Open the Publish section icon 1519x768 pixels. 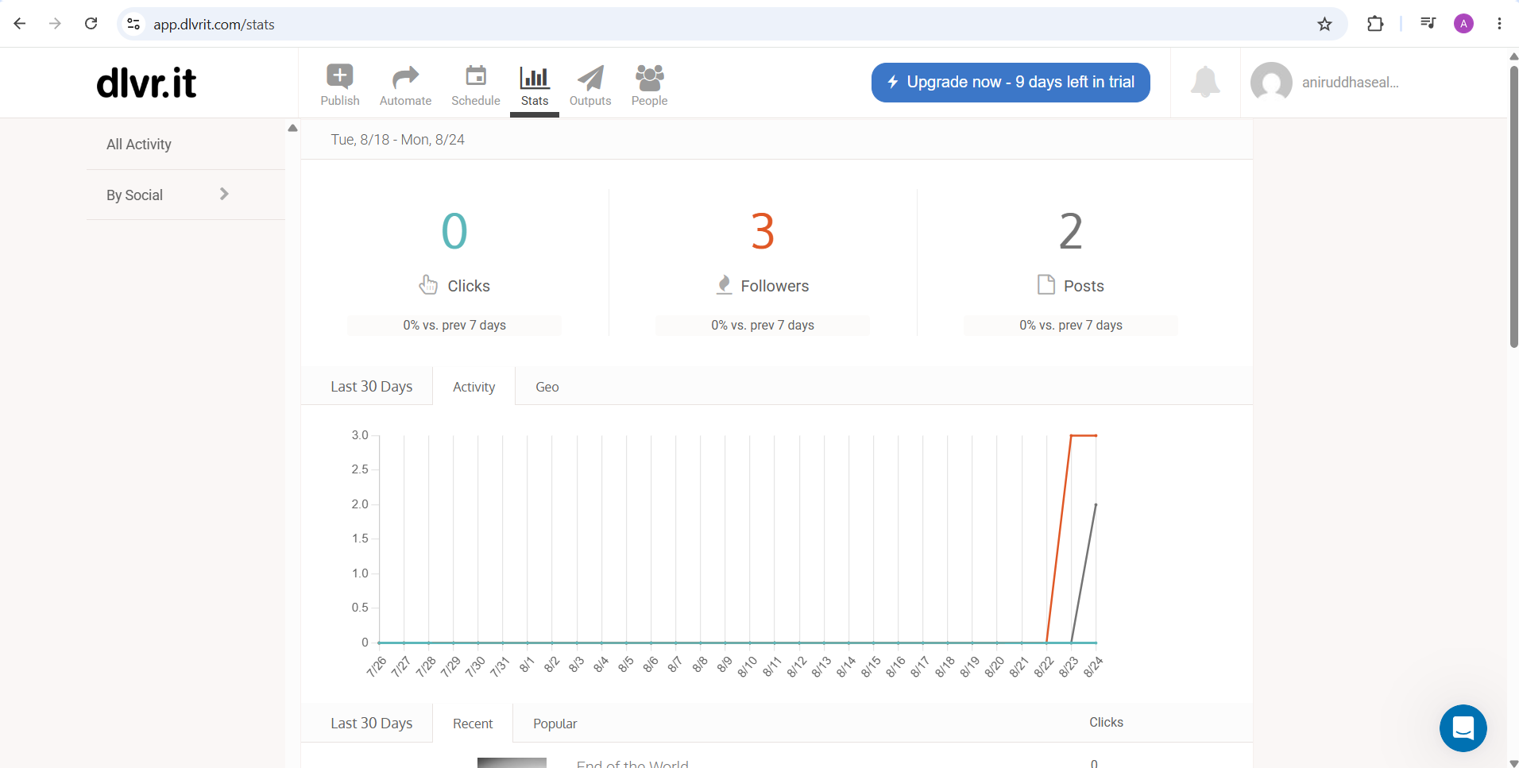(x=340, y=77)
